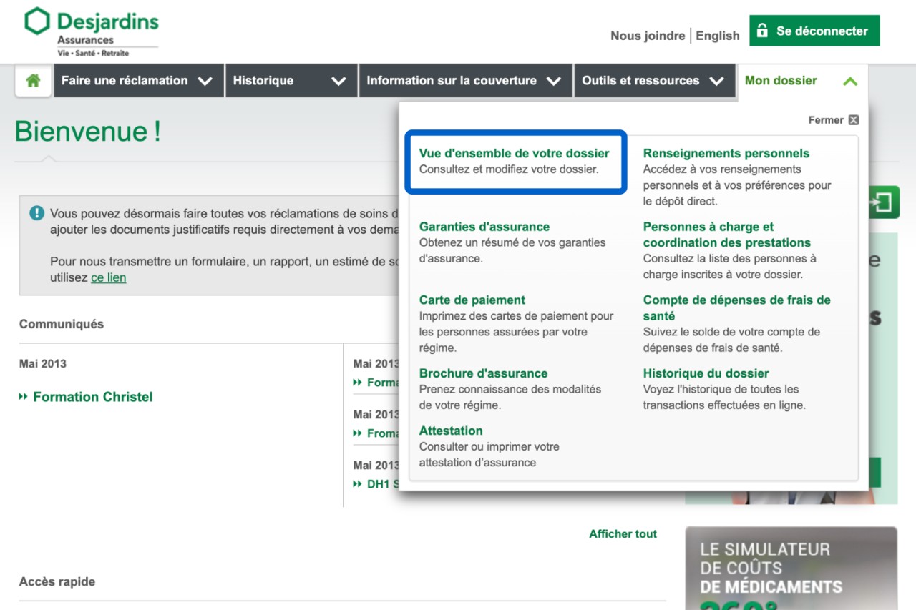Click the green home icon

(x=33, y=81)
